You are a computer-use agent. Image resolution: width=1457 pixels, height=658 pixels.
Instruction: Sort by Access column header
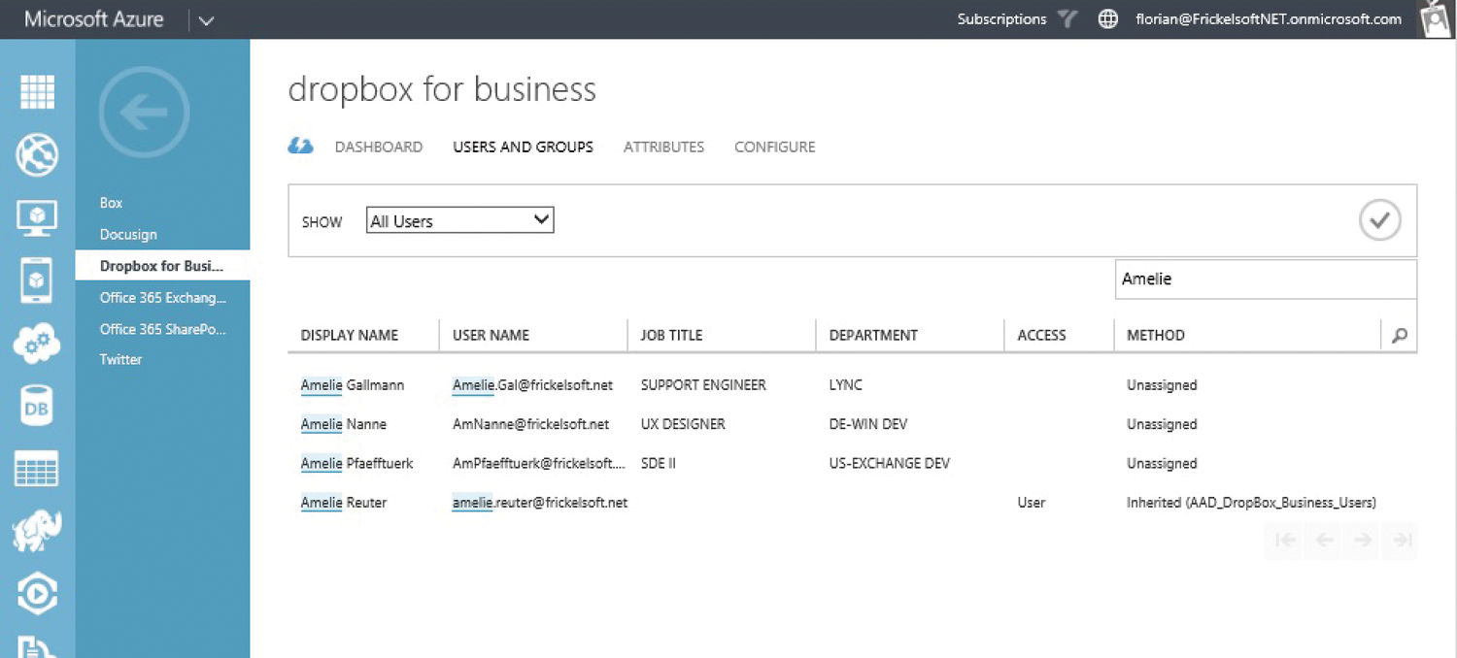point(1041,335)
